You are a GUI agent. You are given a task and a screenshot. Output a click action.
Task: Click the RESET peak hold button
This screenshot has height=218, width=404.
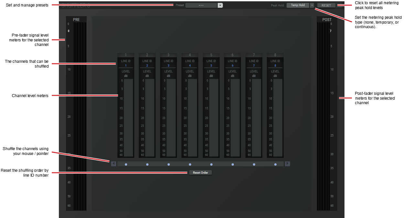click(x=326, y=5)
